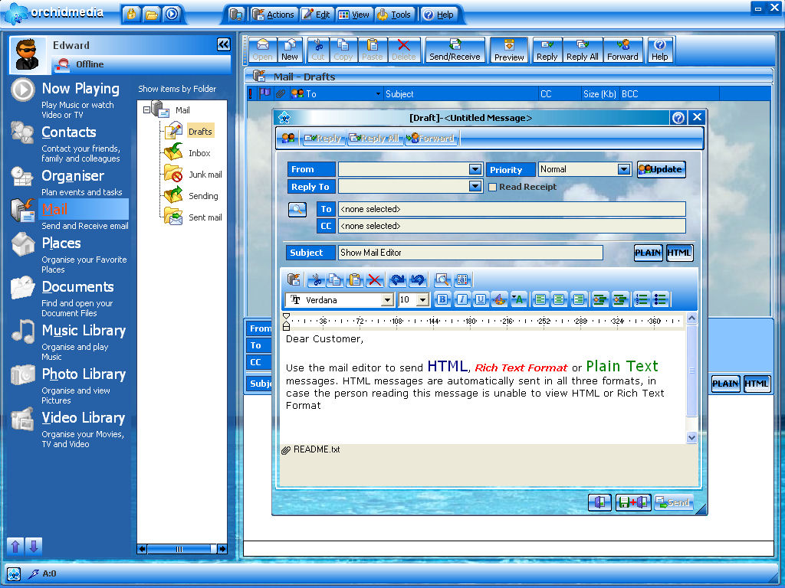Open the View menu
Viewport: 785px width, 588px height.
pyautogui.click(x=354, y=15)
